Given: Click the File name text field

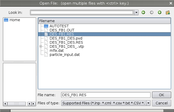Looking at the screenshot, I should pos(105,95).
